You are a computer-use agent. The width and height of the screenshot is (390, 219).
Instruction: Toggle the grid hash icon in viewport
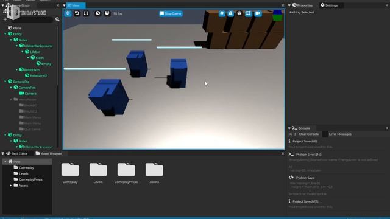point(222,13)
